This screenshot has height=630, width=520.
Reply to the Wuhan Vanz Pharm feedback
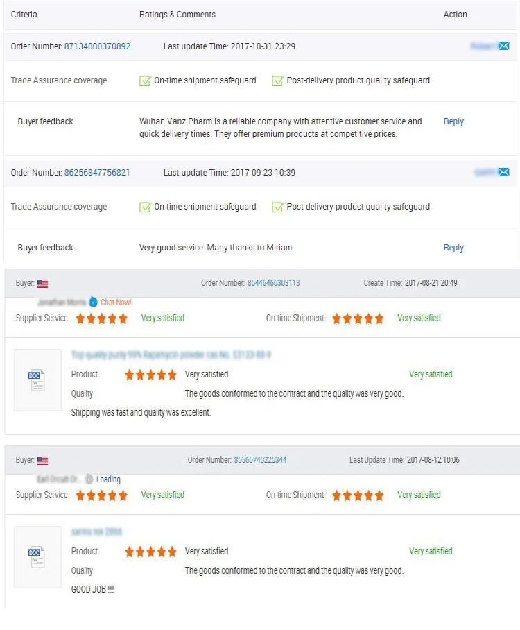click(x=453, y=121)
